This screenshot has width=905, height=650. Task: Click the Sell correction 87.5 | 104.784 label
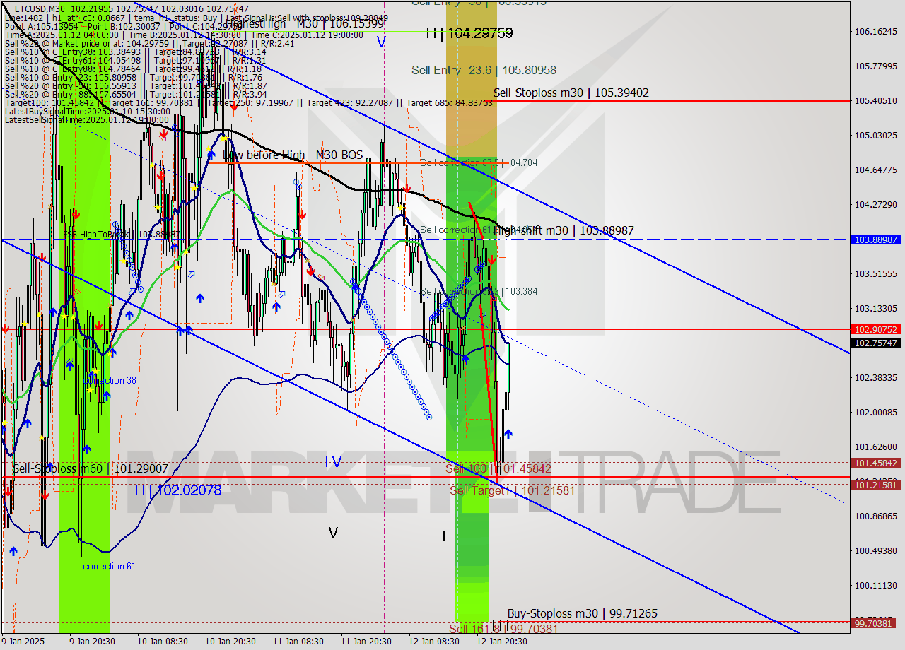tap(479, 162)
